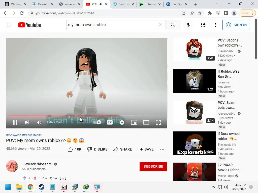Open Steam from taskbar
Screen dimensions: 258x193
click(42, 187)
